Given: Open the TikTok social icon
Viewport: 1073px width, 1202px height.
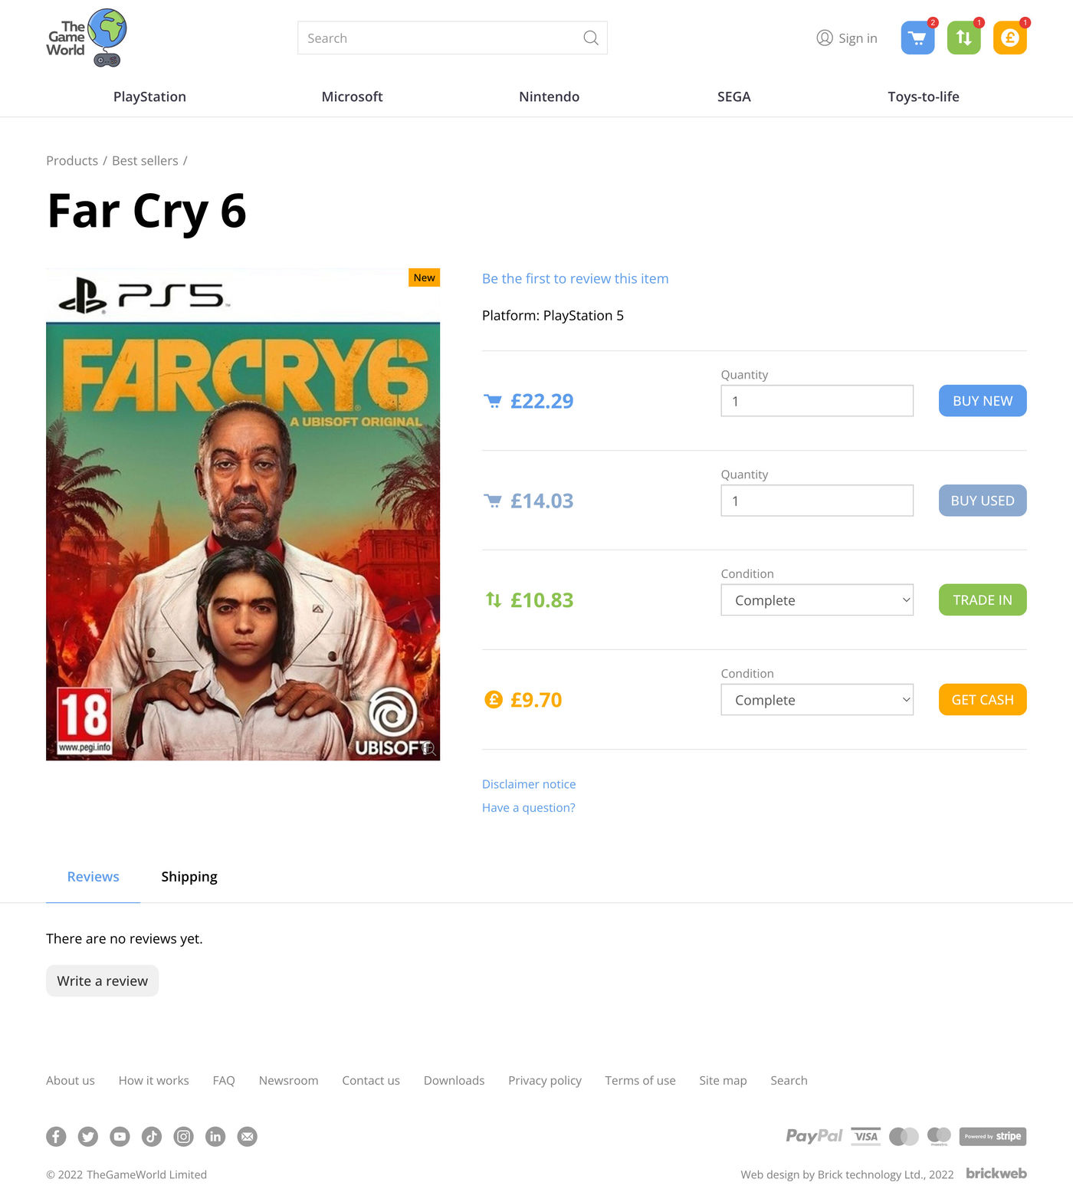Looking at the screenshot, I should point(152,1136).
